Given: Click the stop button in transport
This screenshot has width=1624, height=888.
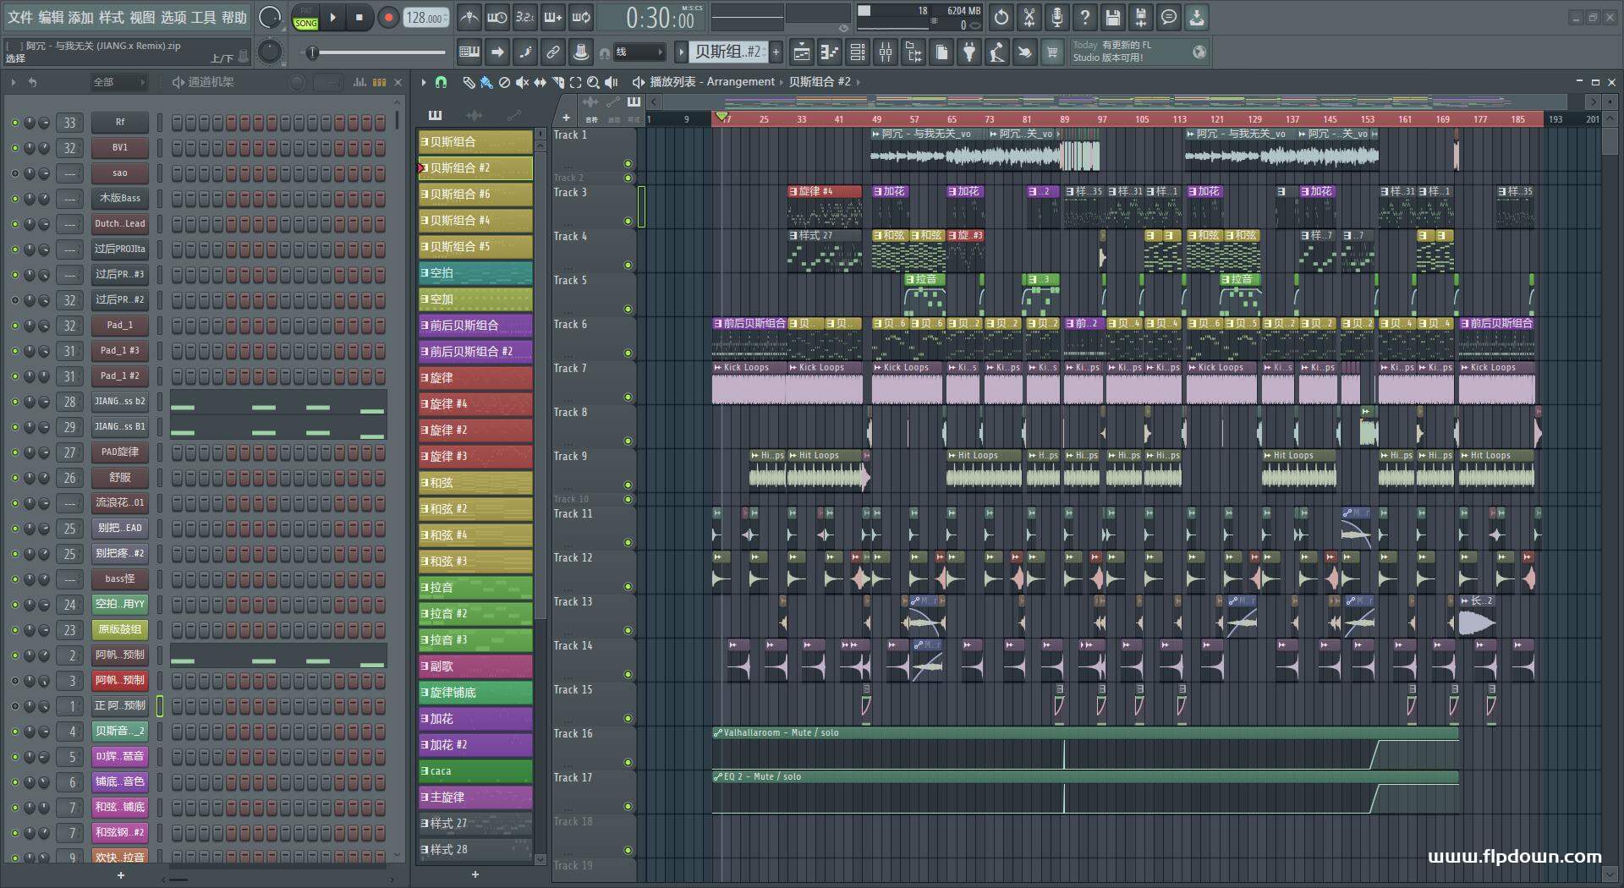Looking at the screenshot, I should pos(359,18).
